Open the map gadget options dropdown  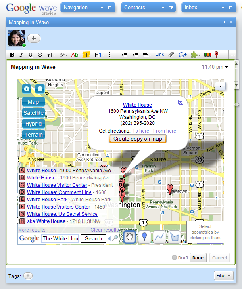tap(220, 86)
